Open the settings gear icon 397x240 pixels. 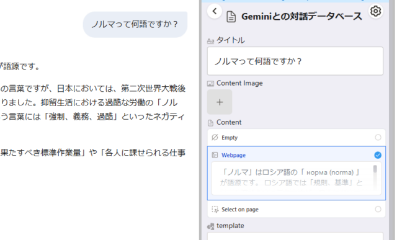[375, 11]
